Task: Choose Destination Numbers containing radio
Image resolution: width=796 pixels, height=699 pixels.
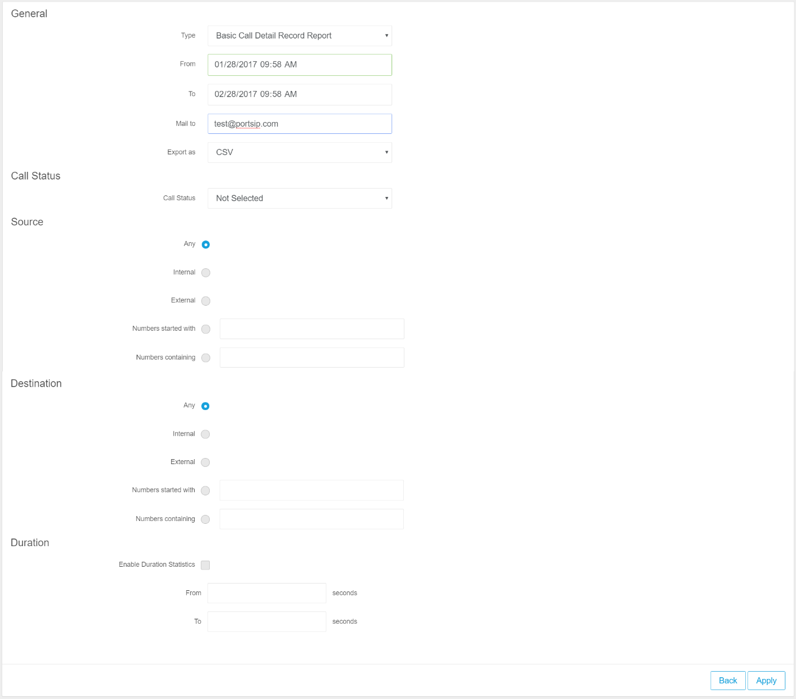Action: point(205,519)
